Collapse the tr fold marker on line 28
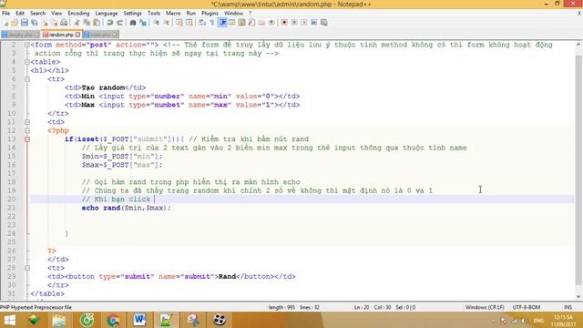The image size is (583, 328). [x=27, y=268]
